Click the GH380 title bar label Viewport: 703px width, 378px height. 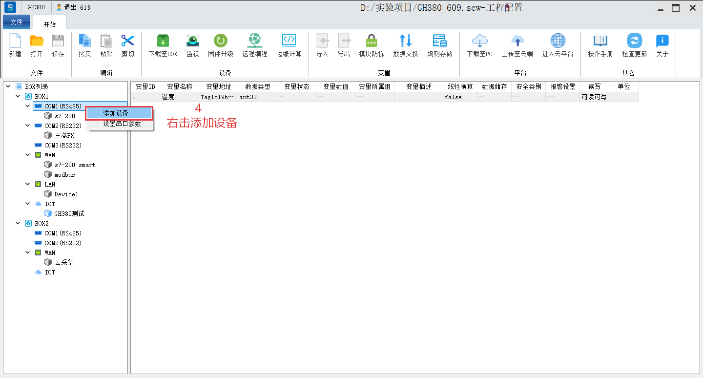coord(37,8)
